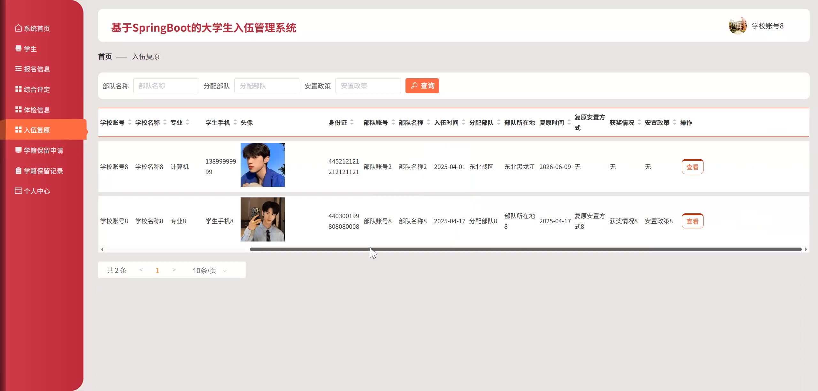Open the 10条/页 page size dropdown

pyautogui.click(x=210, y=271)
